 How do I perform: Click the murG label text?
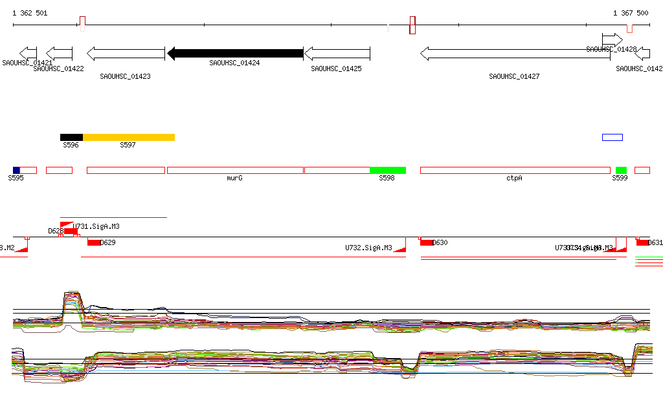pyautogui.click(x=234, y=178)
